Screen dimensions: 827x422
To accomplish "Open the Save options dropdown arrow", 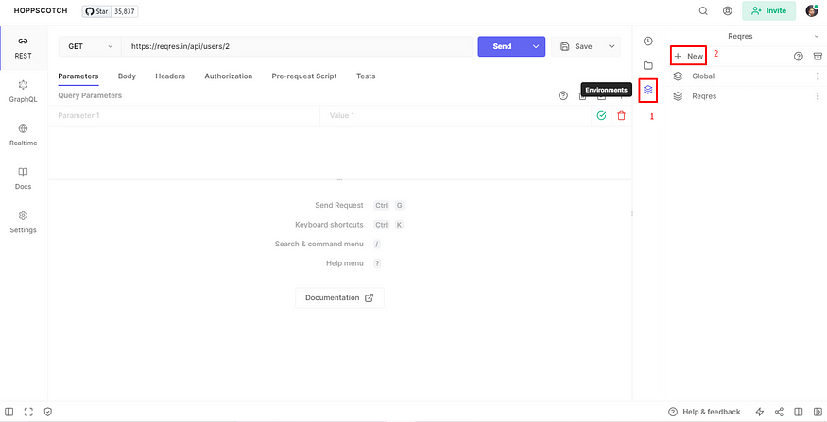I will 612,46.
